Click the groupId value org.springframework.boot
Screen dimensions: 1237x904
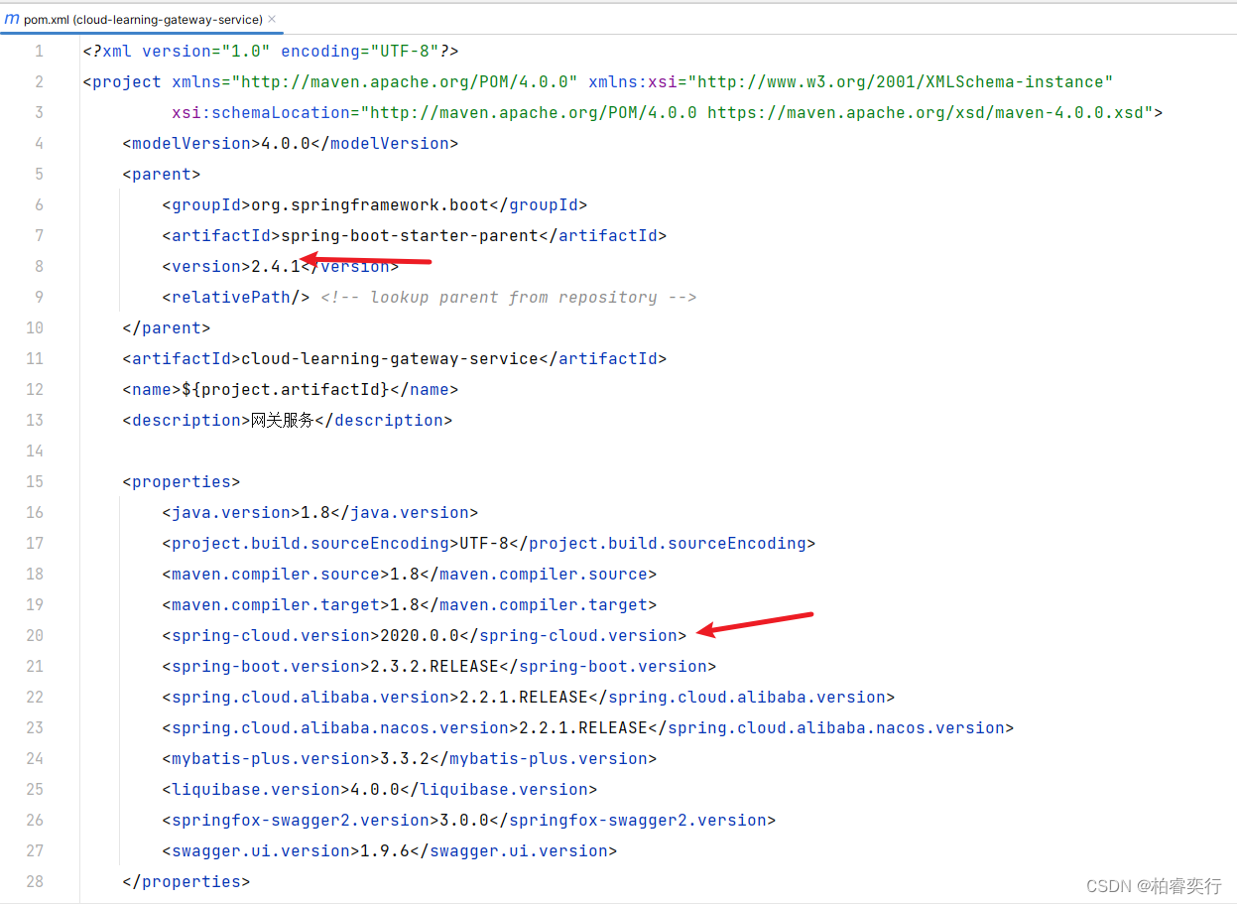[370, 204]
